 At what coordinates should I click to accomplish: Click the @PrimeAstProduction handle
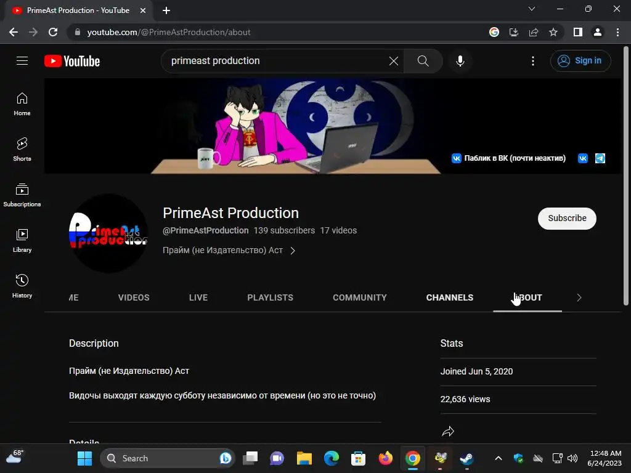pyautogui.click(x=206, y=230)
